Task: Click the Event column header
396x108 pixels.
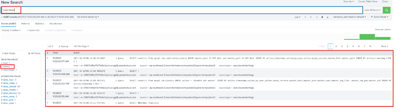Action: tap(77, 52)
